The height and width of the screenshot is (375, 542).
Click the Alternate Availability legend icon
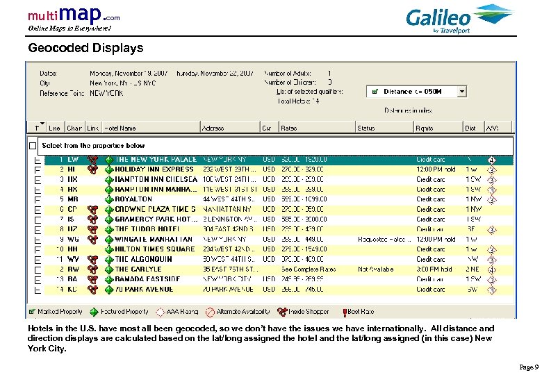point(210,312)
